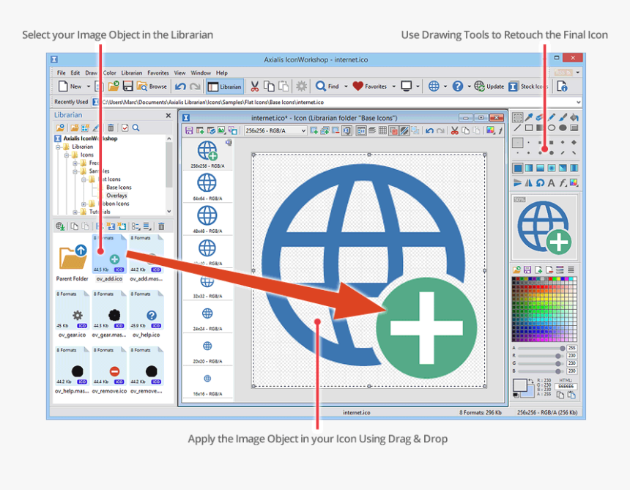Click the Find button

(x=327, y=86)
